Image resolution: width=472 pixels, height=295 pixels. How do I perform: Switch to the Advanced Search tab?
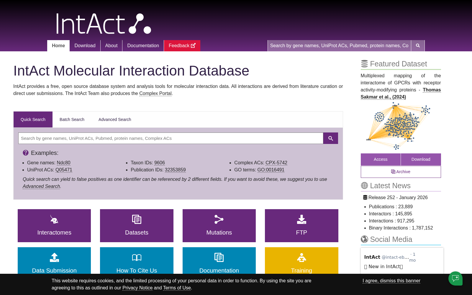coord(115,119)
